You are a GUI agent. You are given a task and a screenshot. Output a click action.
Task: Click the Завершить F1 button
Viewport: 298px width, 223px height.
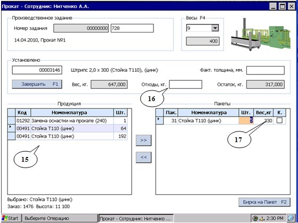[x=37, y=84]
